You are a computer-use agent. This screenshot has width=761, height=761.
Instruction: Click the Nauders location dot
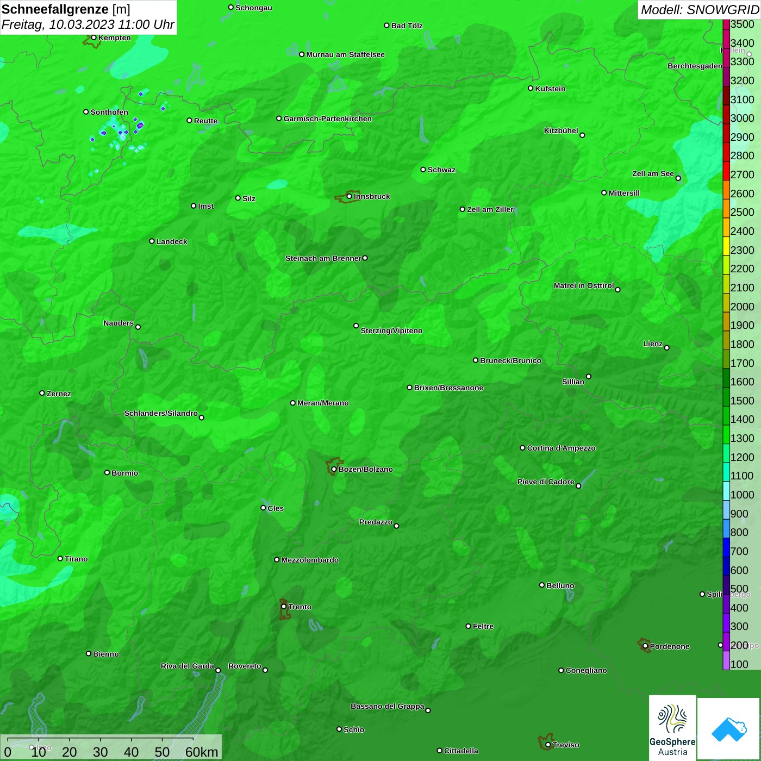[138, 327]
